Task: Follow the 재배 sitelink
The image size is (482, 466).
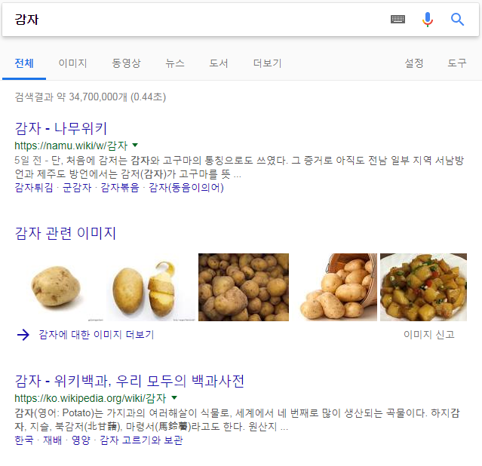Action: [52, 440]
